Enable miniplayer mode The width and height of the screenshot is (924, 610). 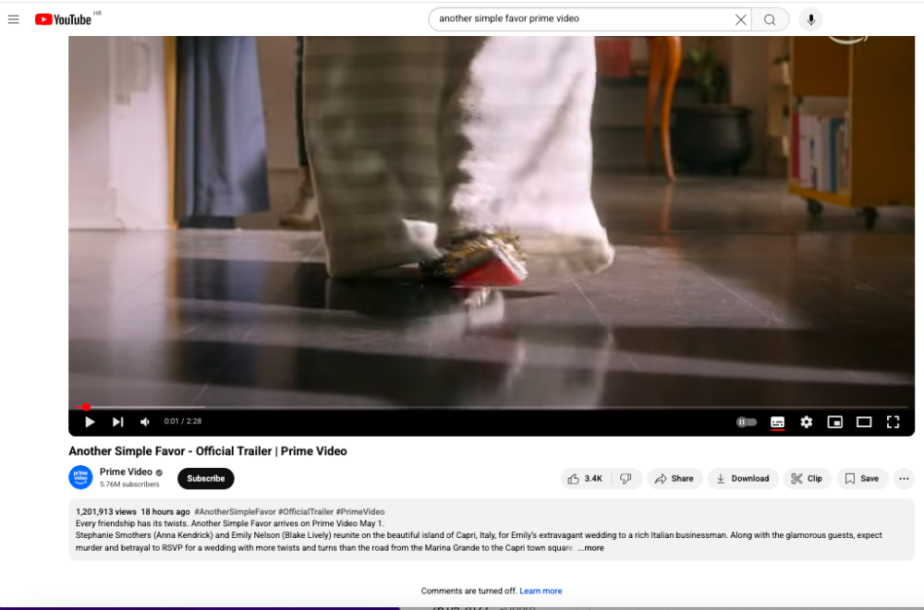tap(835, 422)
